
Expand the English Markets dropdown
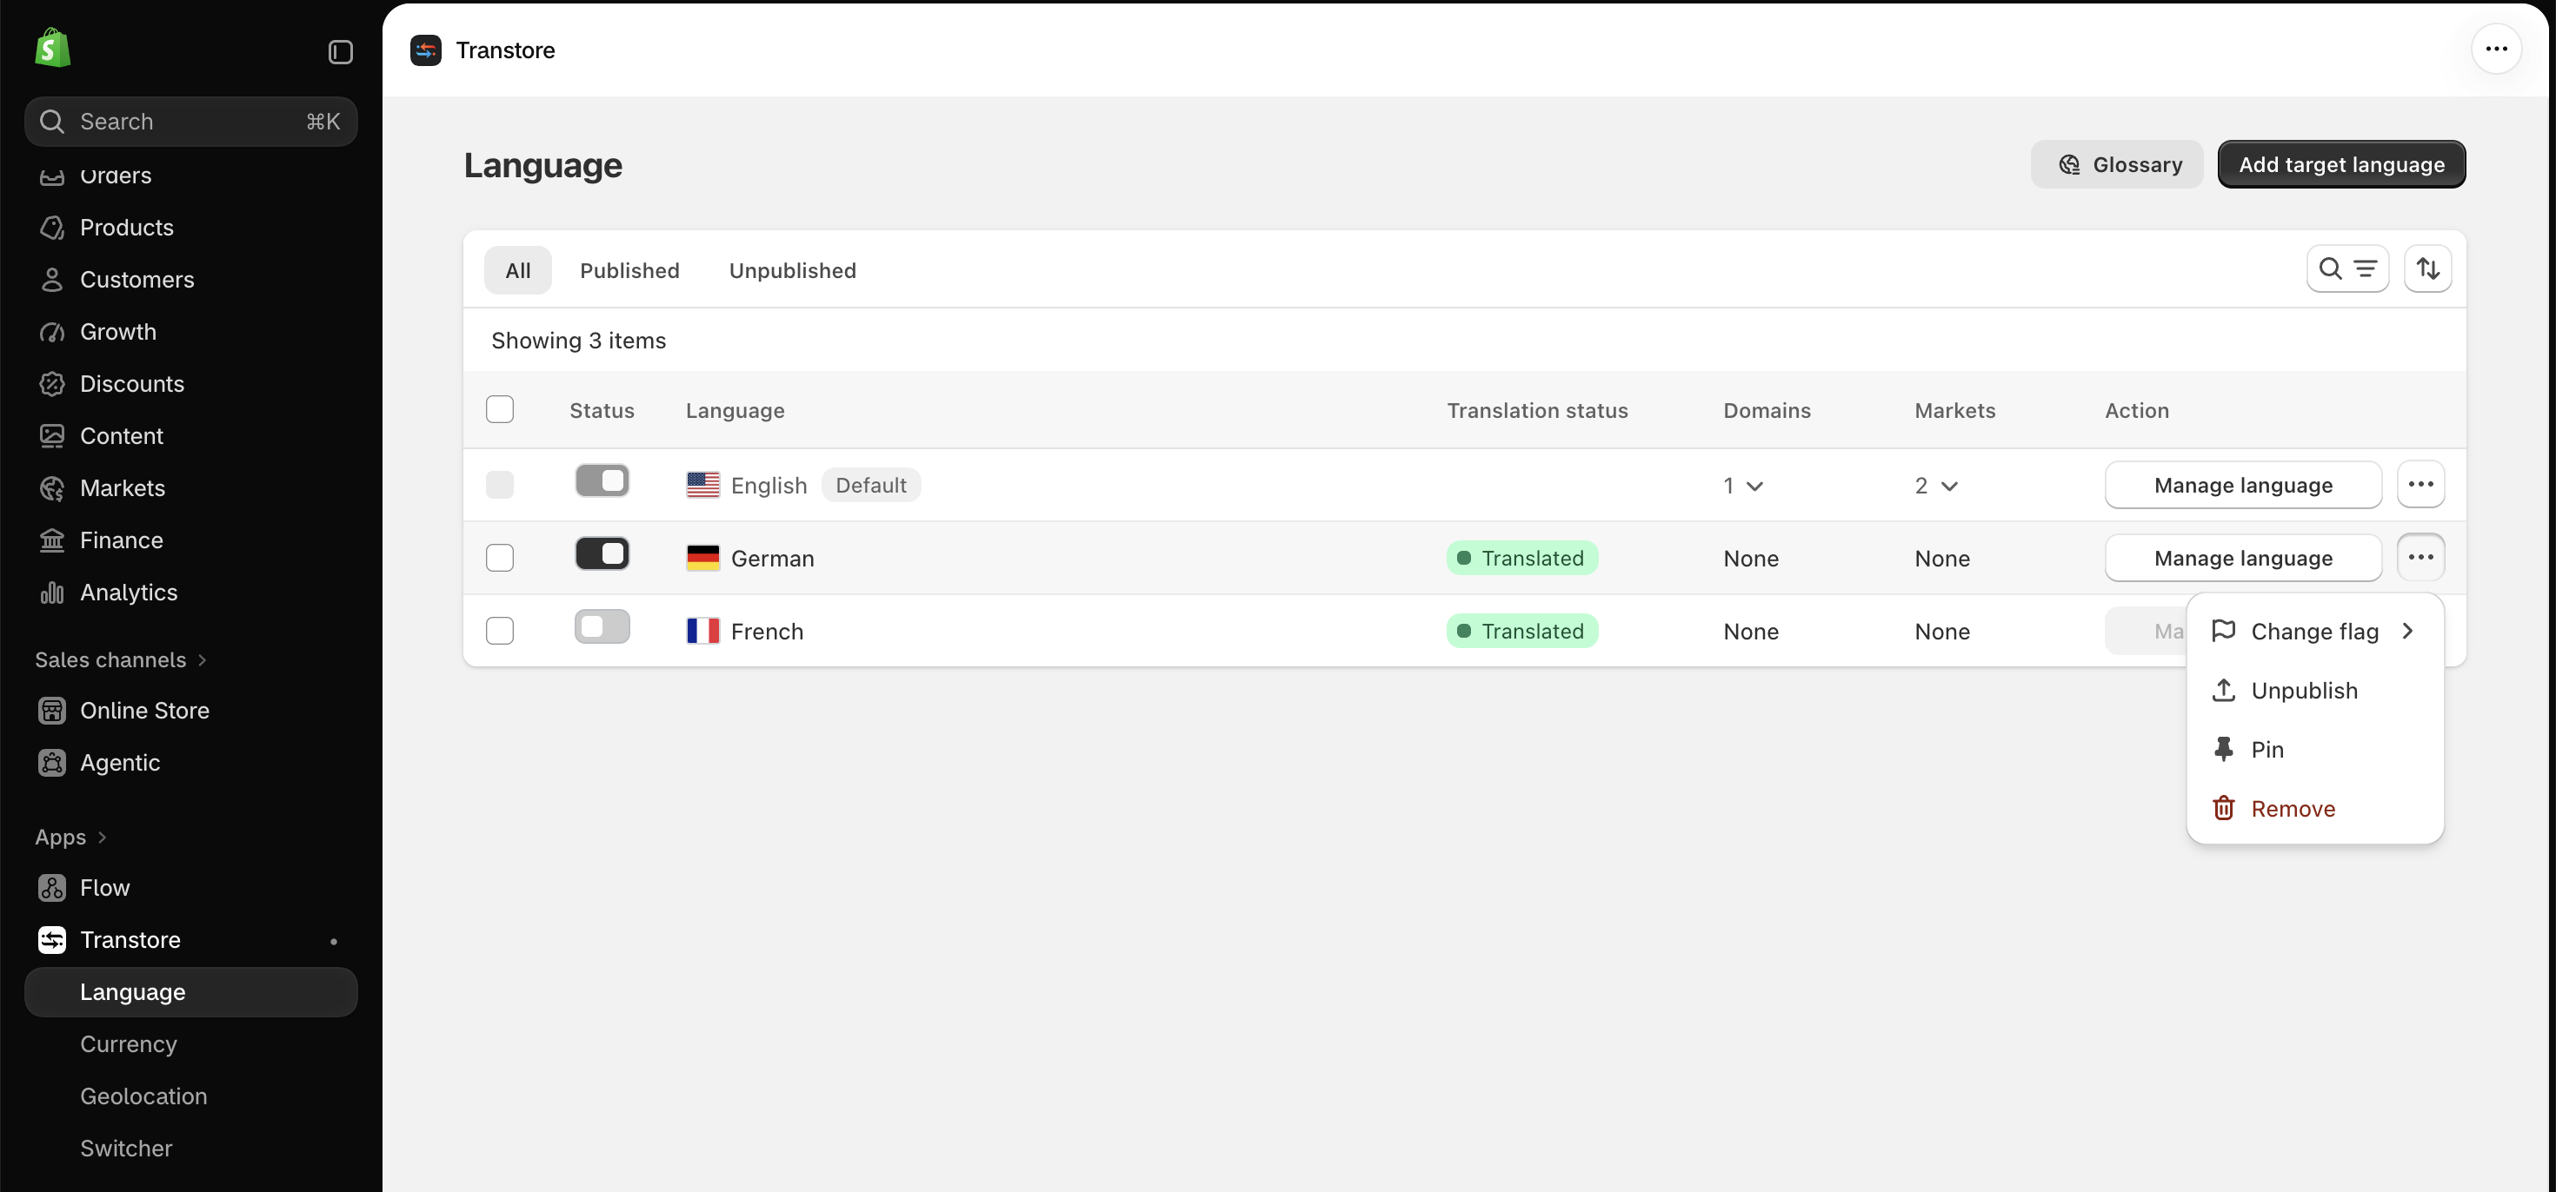pyautogui.click(x=1936, y=486)
